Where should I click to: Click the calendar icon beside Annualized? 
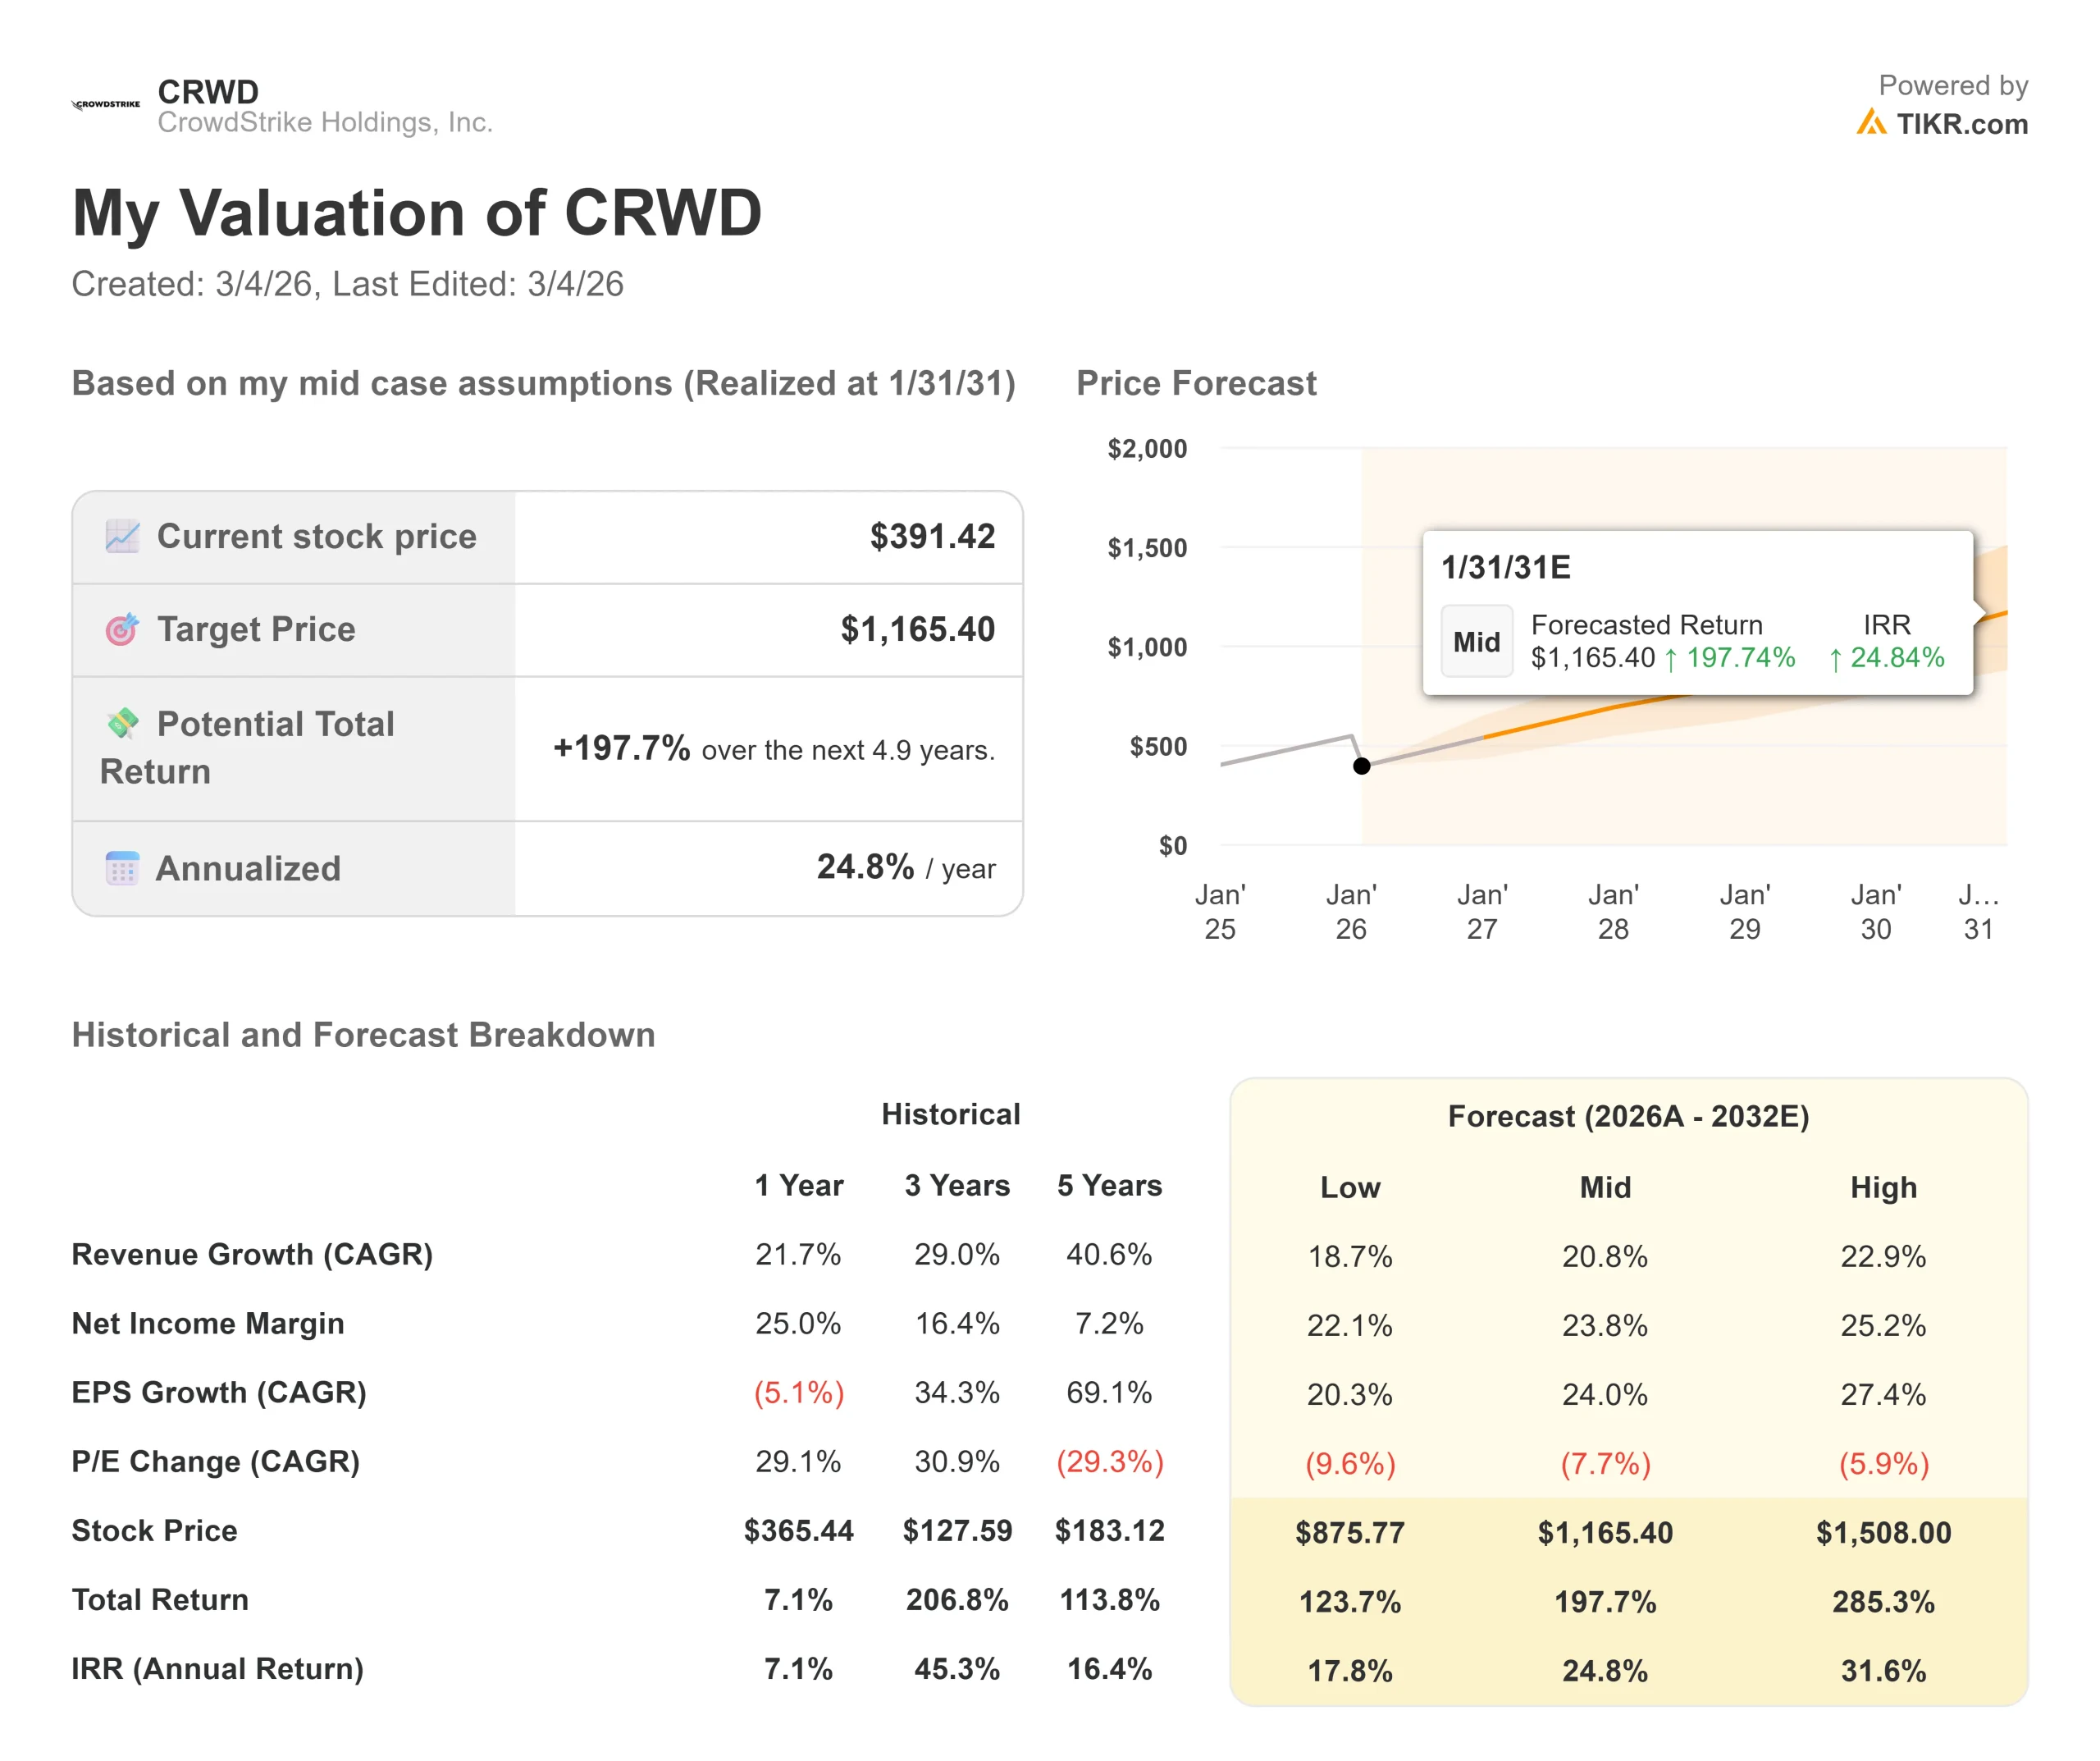click(x=122, y=867)
